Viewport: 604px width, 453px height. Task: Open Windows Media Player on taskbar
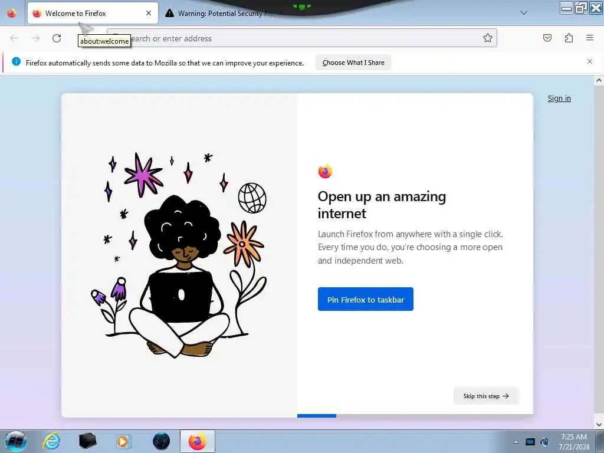[123, 441]
